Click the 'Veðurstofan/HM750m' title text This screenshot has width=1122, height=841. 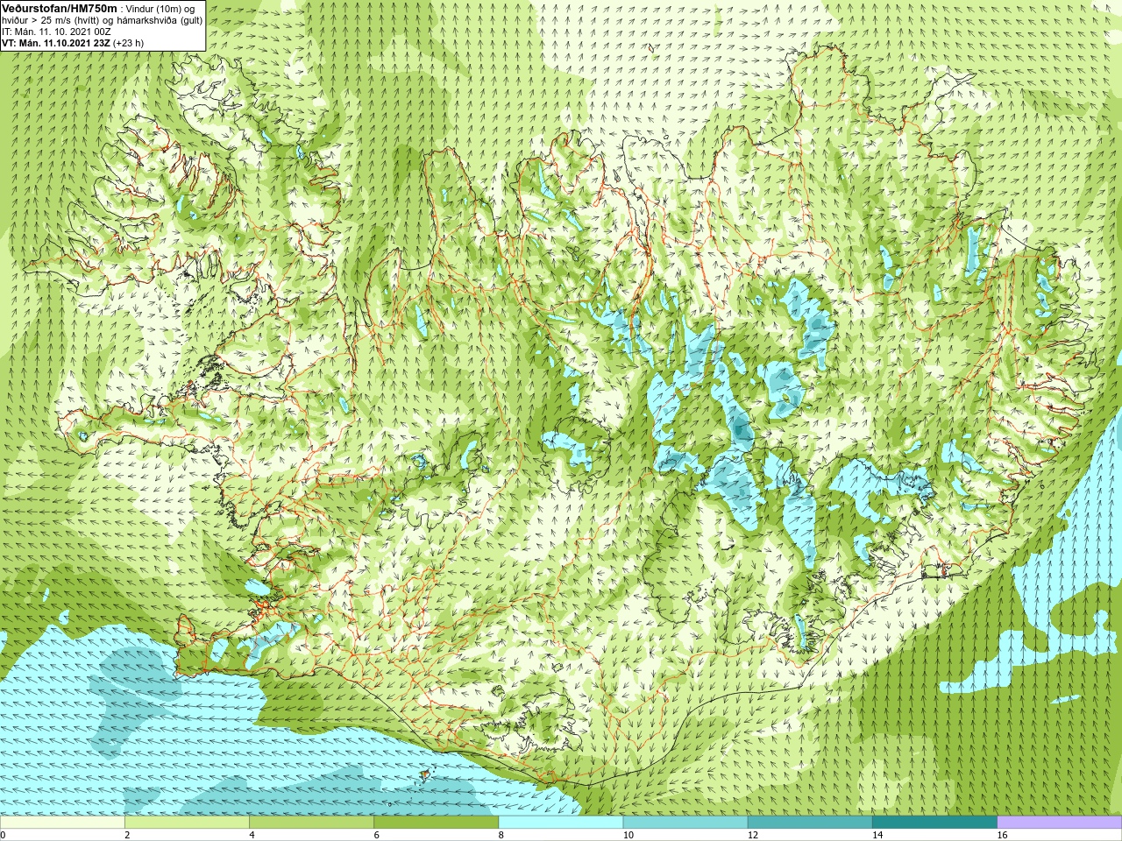click(x=60, y=8)
